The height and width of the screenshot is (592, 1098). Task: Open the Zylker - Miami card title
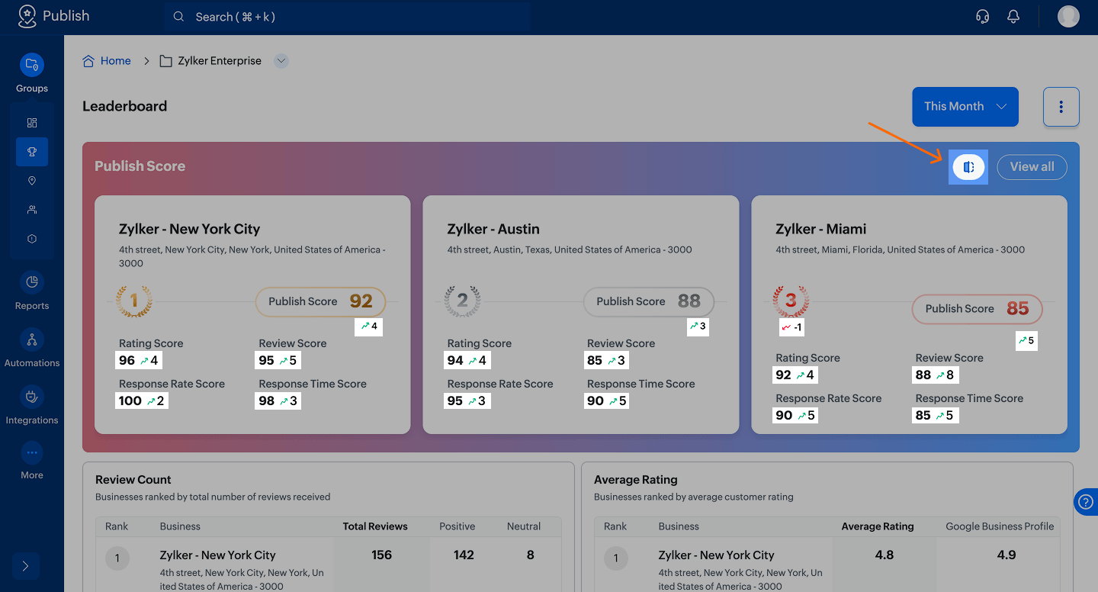(821, 229)
